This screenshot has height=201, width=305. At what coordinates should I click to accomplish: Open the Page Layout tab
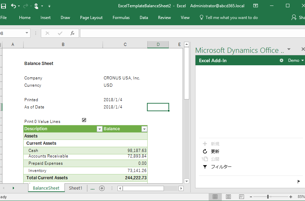coord(91,18)
